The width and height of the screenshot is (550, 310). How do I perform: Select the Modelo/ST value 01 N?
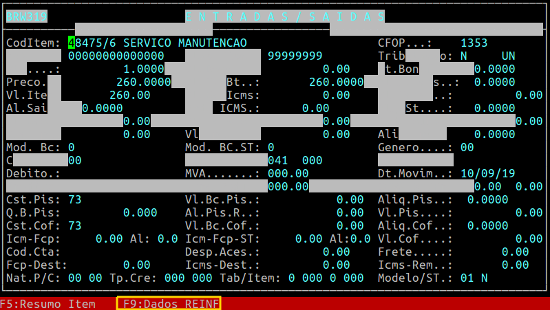(x=474, y=278)
